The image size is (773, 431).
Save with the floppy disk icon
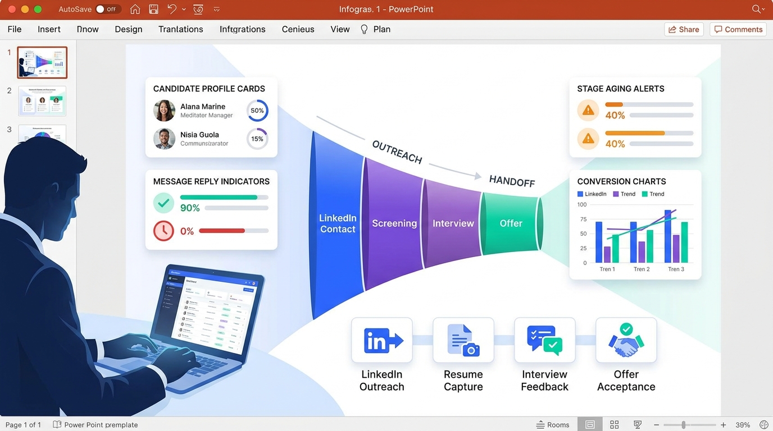pyautogui.click(x=153, y=9)
